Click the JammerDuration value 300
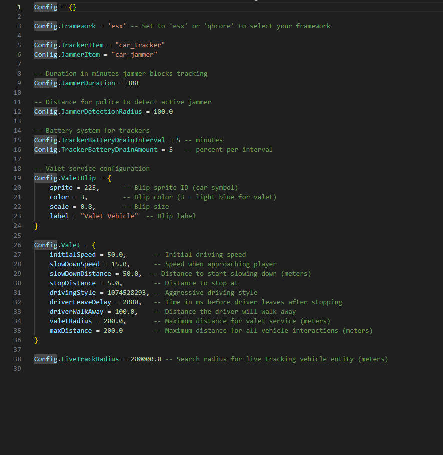 (132, 83)
